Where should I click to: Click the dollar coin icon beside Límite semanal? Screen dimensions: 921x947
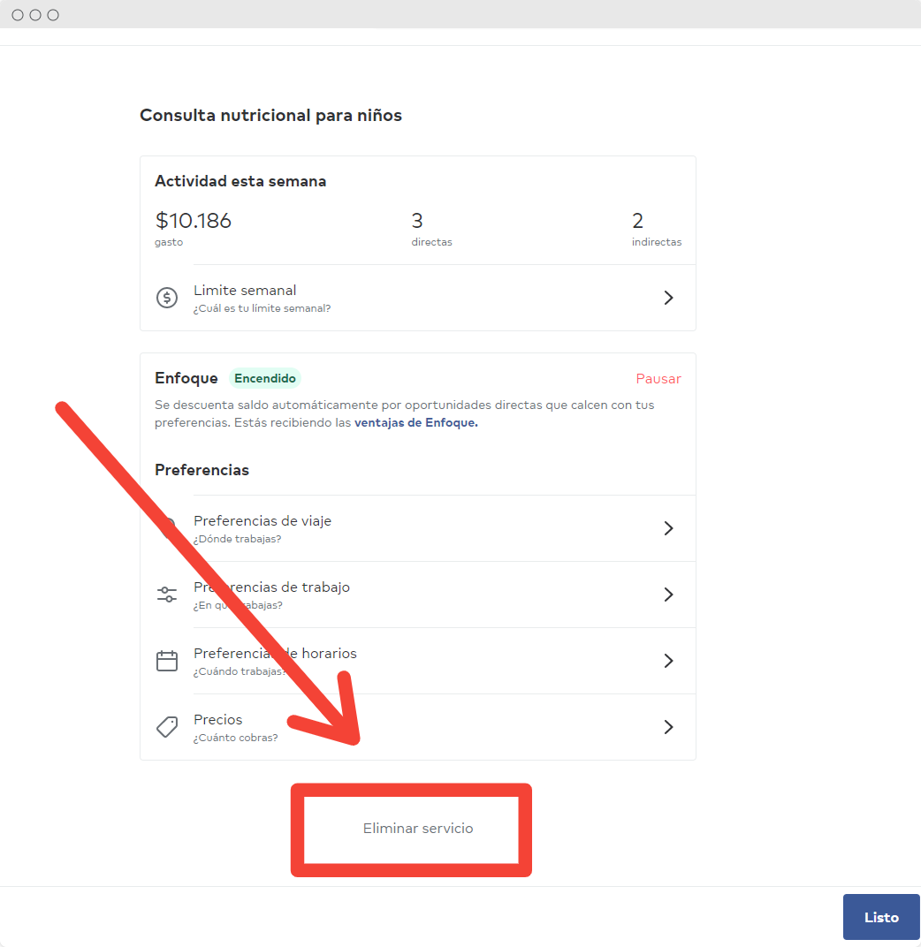tap(167, 298)
